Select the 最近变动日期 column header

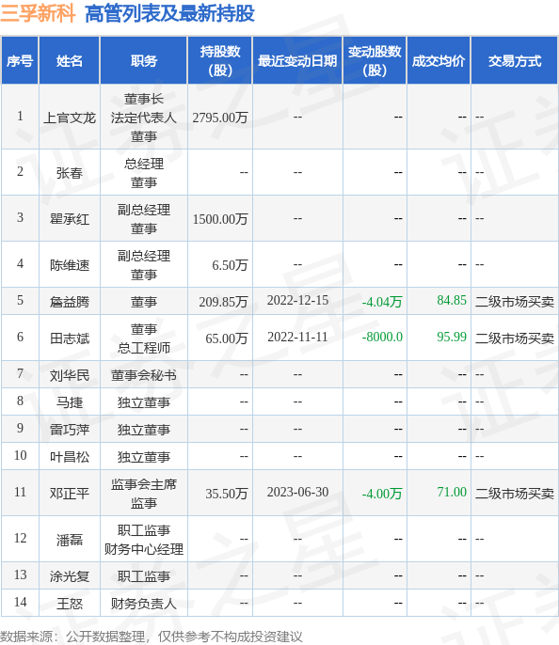(x=297, y=61)
